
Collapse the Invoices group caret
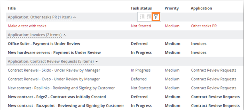65,35
